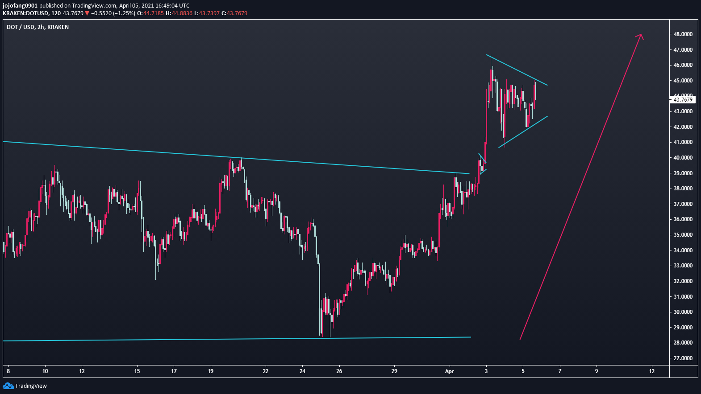Click the 43.0000 price axis label
The height and width of the screenshot is (394, 701).
[683, 111]
